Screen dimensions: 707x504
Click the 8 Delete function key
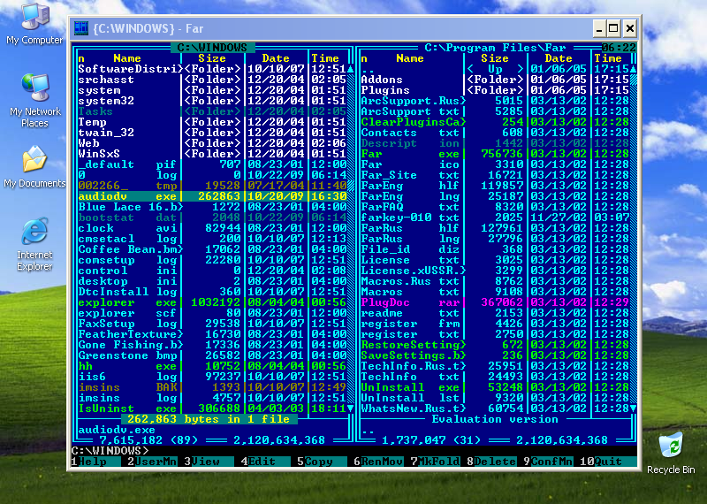click(x=491, y=462)
